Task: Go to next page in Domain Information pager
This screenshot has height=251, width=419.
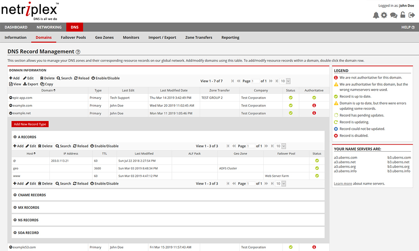Action: [271, 81]
